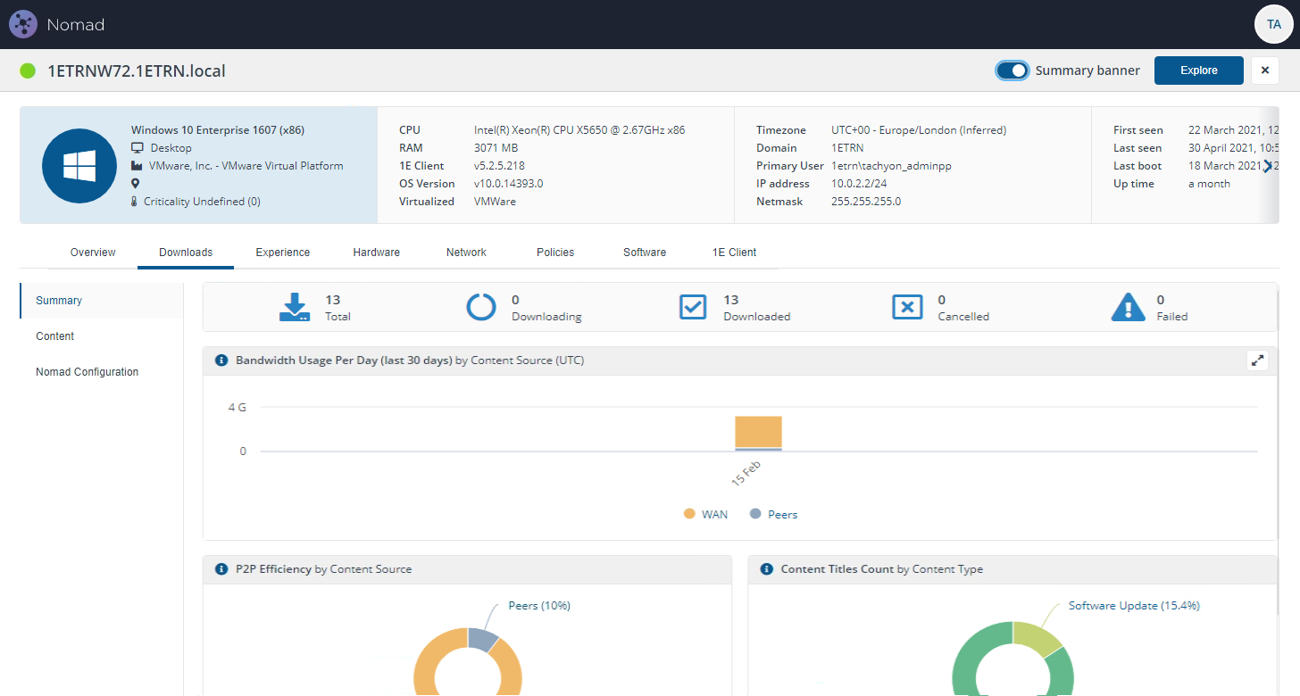Click info icon beside Bandwidth Usage Per Day
This screenshot has width=1300, height=696.
[x=221, y=360]
